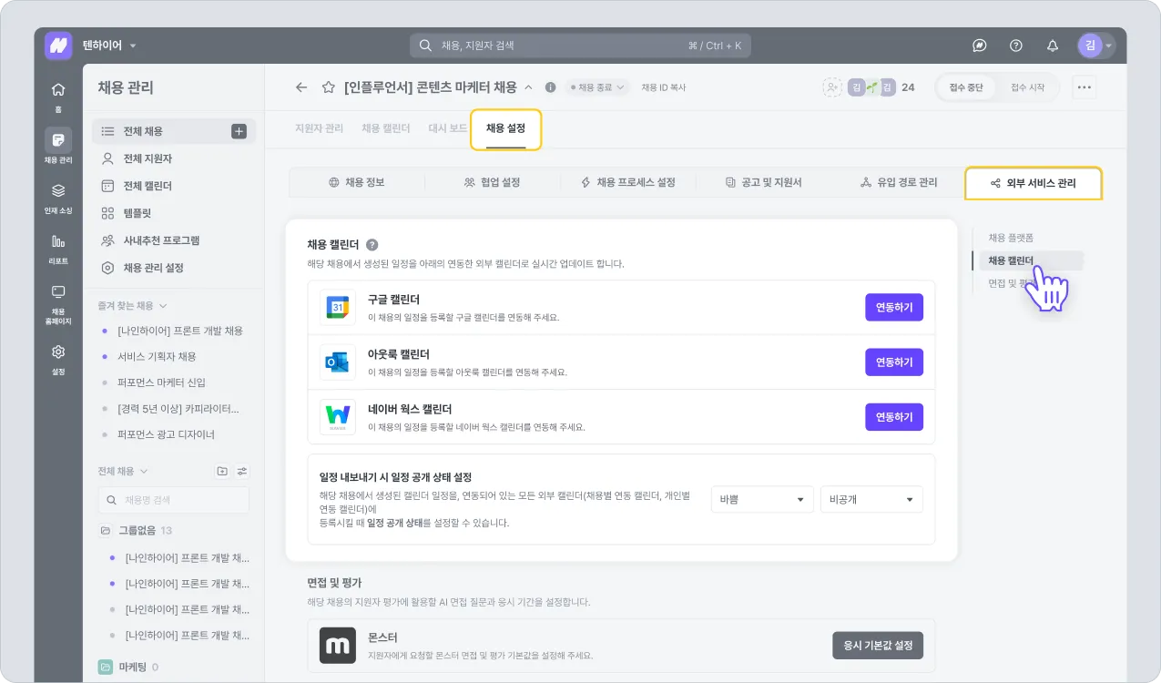
Task: Open 전체 지원자 in the sidebar
Action: 174,158
